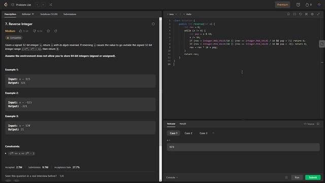
Task: Open the streak flame counter
Action: pos(308,5)
